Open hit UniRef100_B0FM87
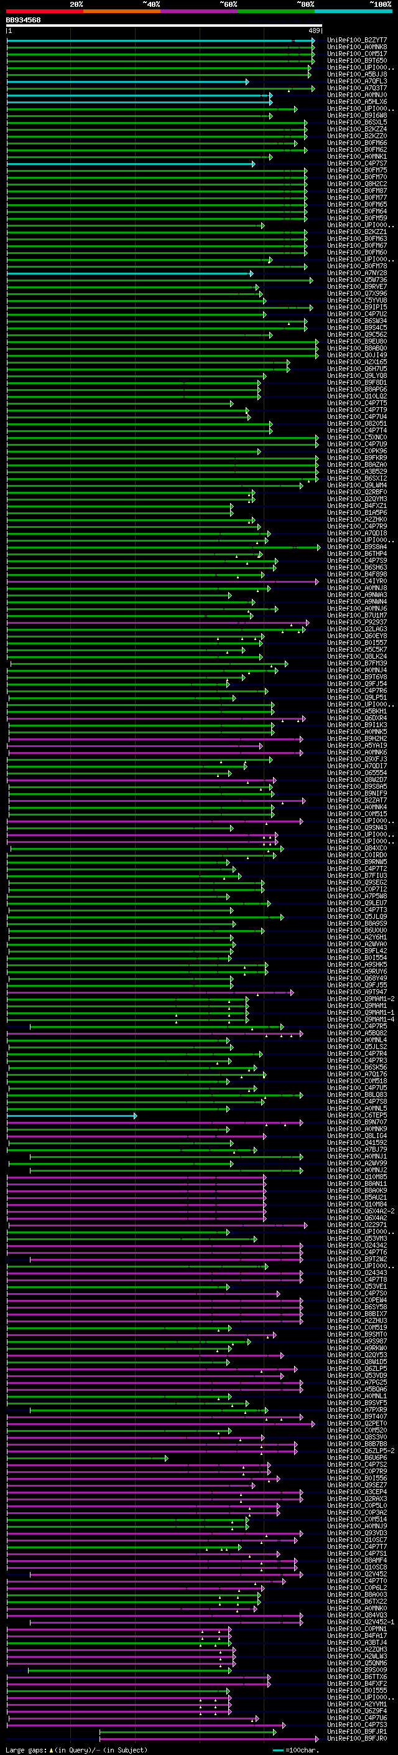The width and height of the screenshot is (398, 1755). [357, 191]
